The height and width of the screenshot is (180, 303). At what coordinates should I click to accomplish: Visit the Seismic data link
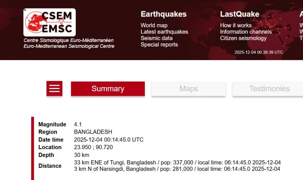pos(157,38)
